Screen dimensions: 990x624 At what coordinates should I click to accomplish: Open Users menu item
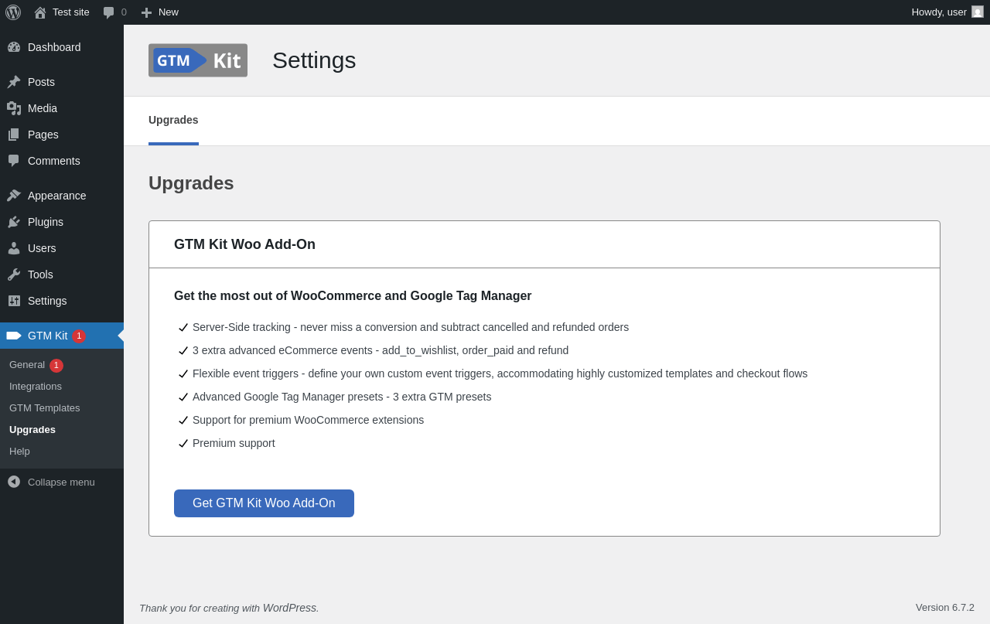62,248
